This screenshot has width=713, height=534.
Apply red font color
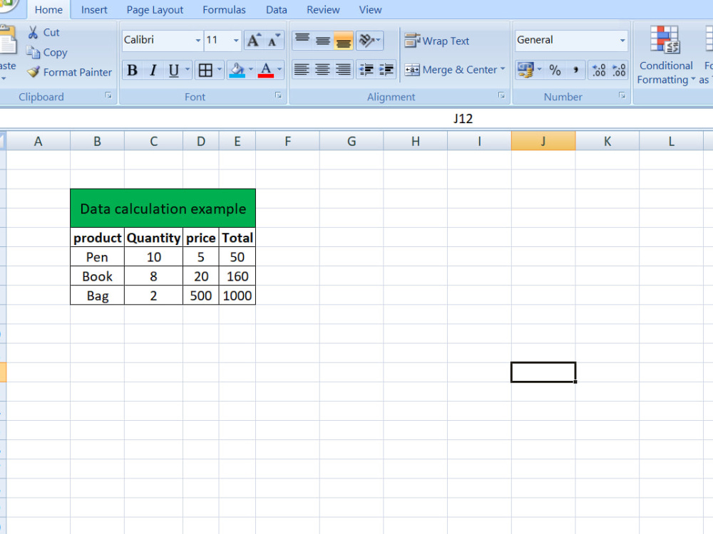265,70
